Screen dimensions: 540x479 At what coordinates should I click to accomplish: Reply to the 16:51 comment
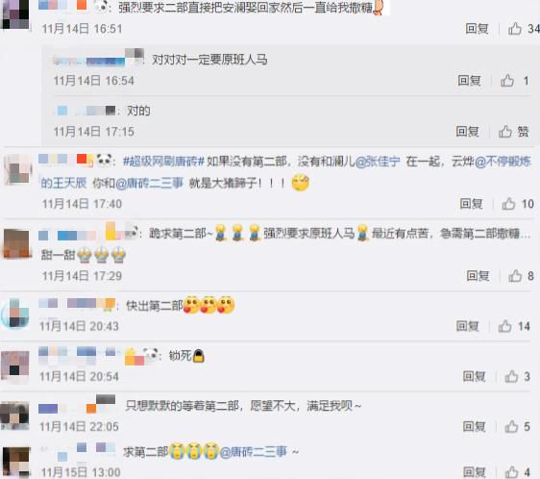477,29
